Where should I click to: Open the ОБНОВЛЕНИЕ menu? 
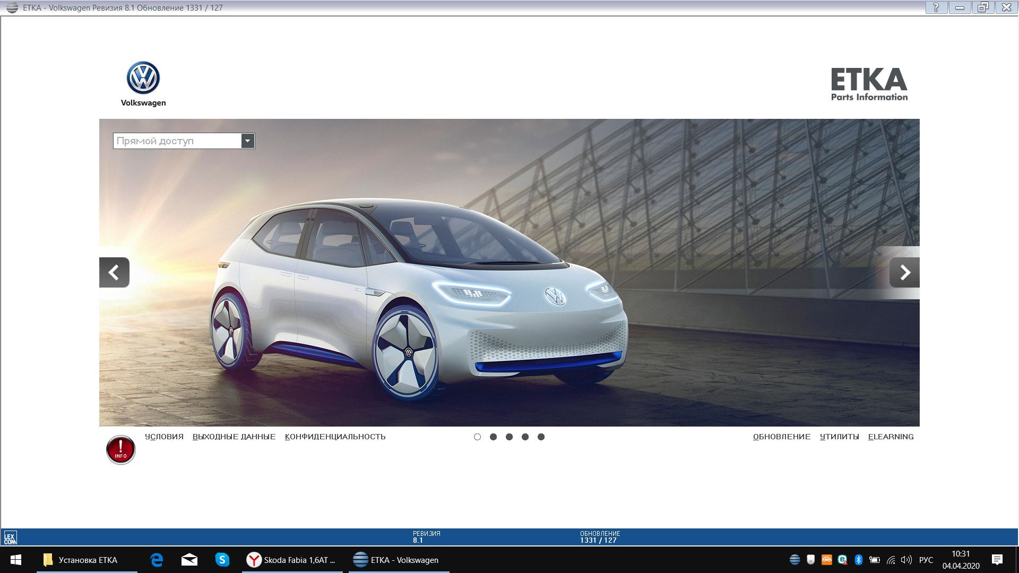pos(781,437)
